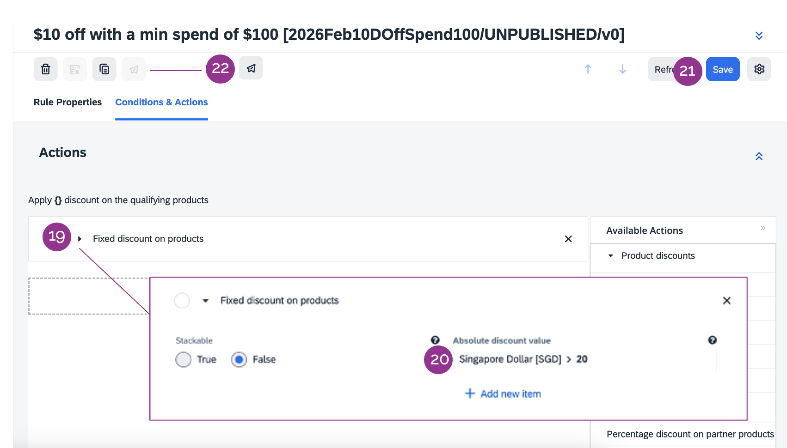The width and height of the screenshot is (787, 448).
Task: Collapse the Product discounts category
Action: pyautogui.click(x=611, y=256)
